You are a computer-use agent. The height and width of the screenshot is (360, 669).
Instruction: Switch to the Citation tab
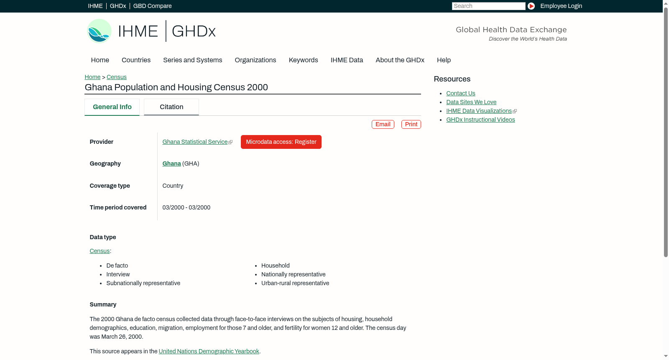(171, 107)
